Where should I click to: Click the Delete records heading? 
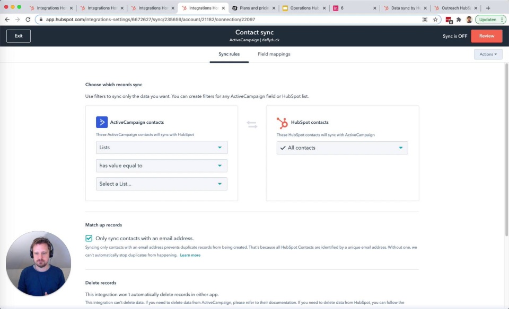click(x=101, y=283)
